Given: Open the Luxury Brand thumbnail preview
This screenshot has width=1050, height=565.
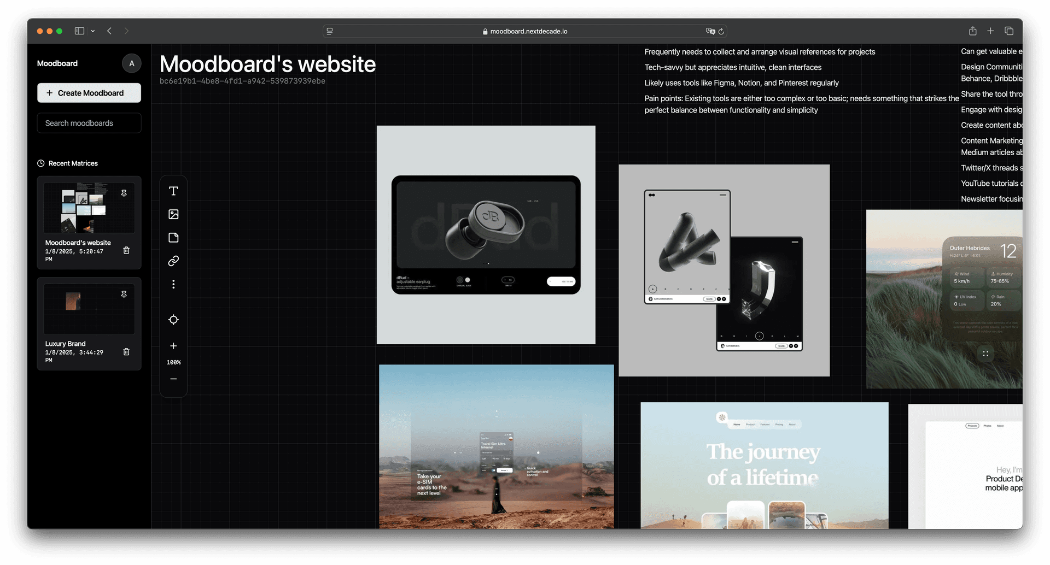Looking at the screenshot, I should coord(89,309).
